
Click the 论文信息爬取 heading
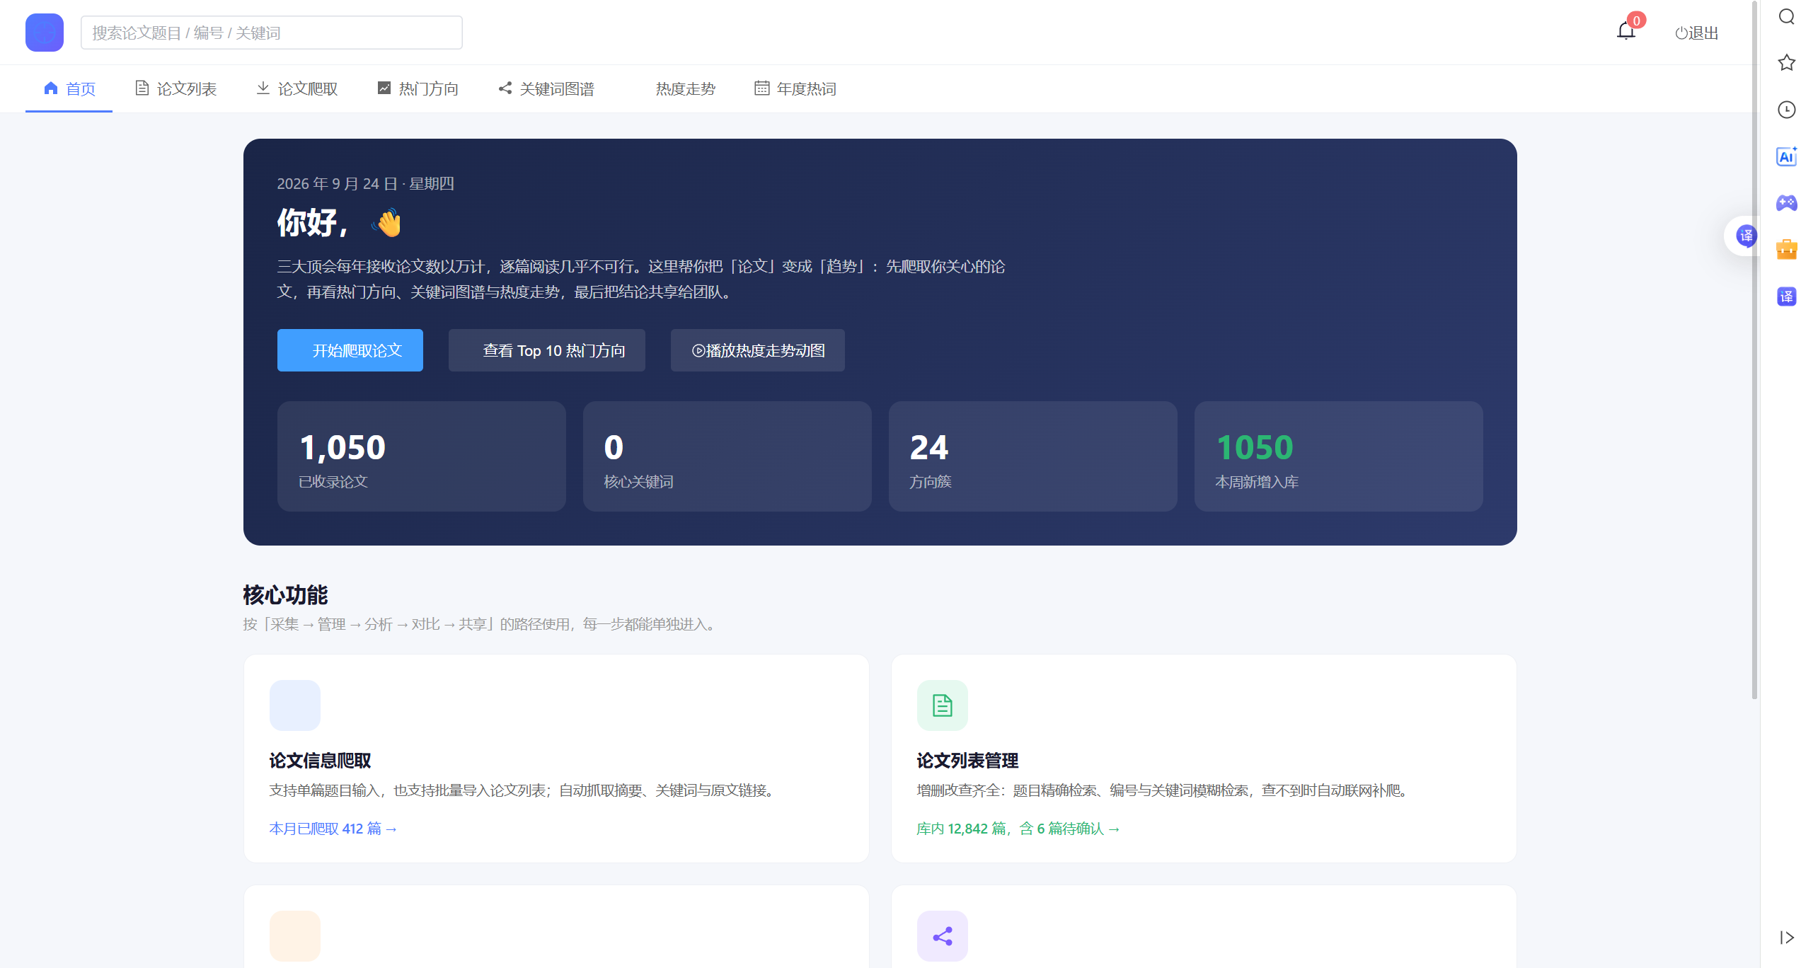(320, 761)
